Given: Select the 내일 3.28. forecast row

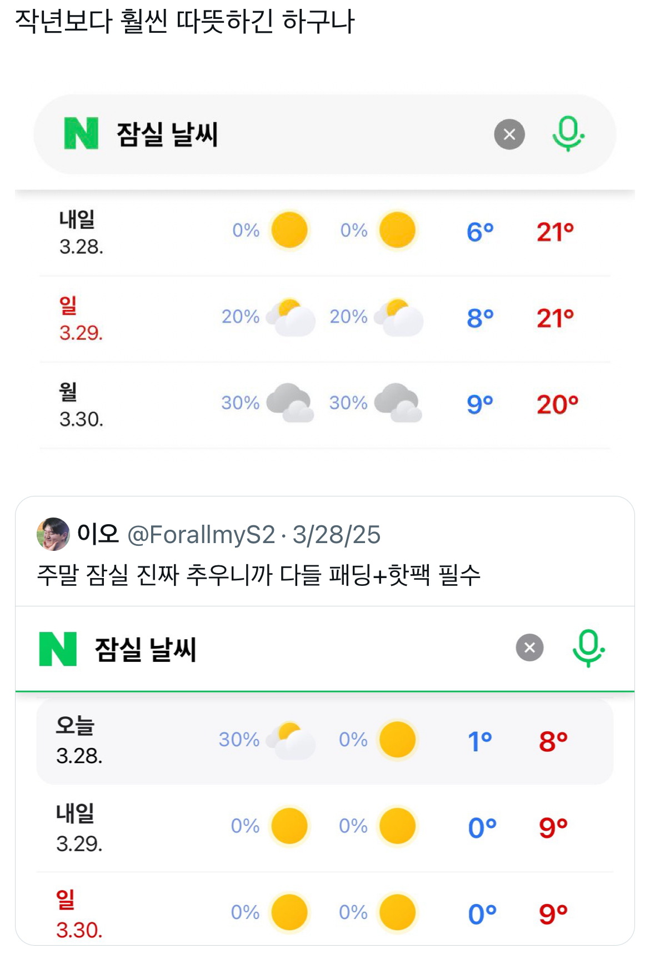Looking at the screenshot, I should click(324, 232).
